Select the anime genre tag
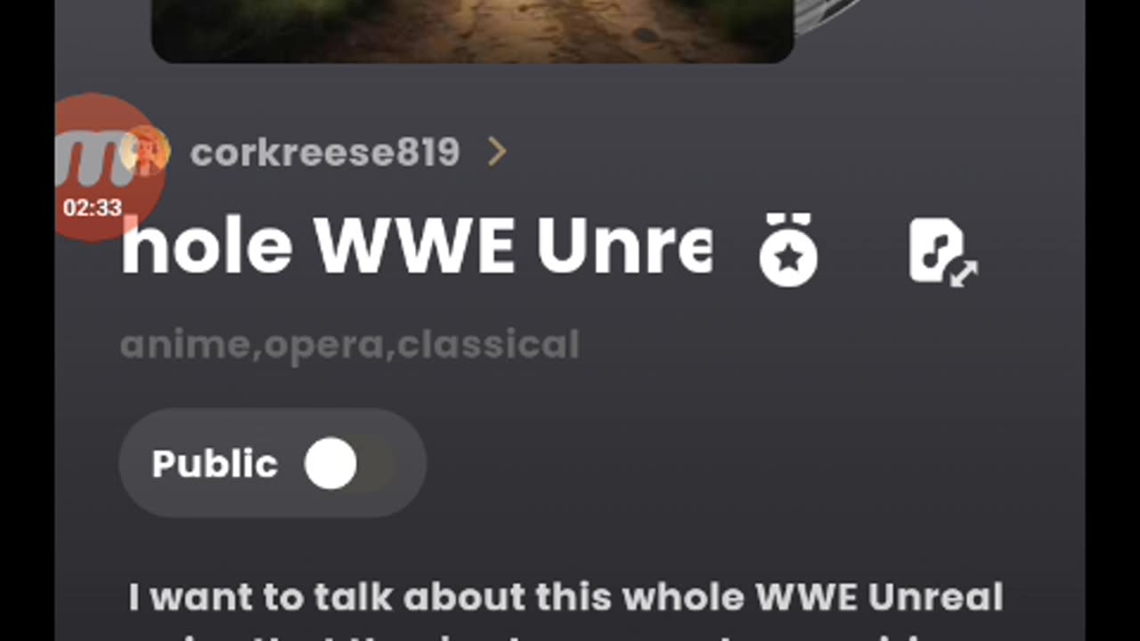Screen dimensions: 1140x641 [x=185, y=345]
